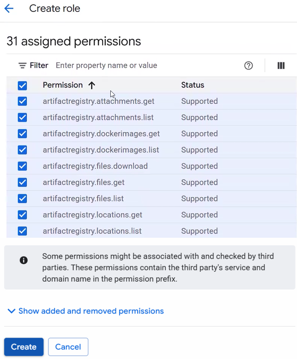Toggle the select-all permissions checkbox

[23, 85]
